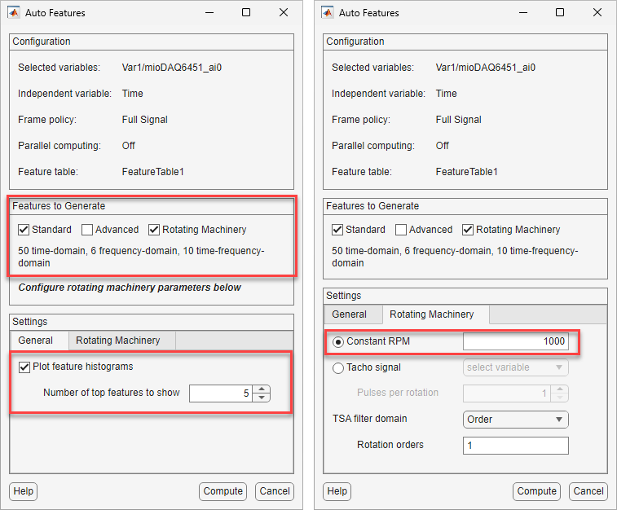Open TSA filter domain Order dropdown
617x510 pixels.
515,420
